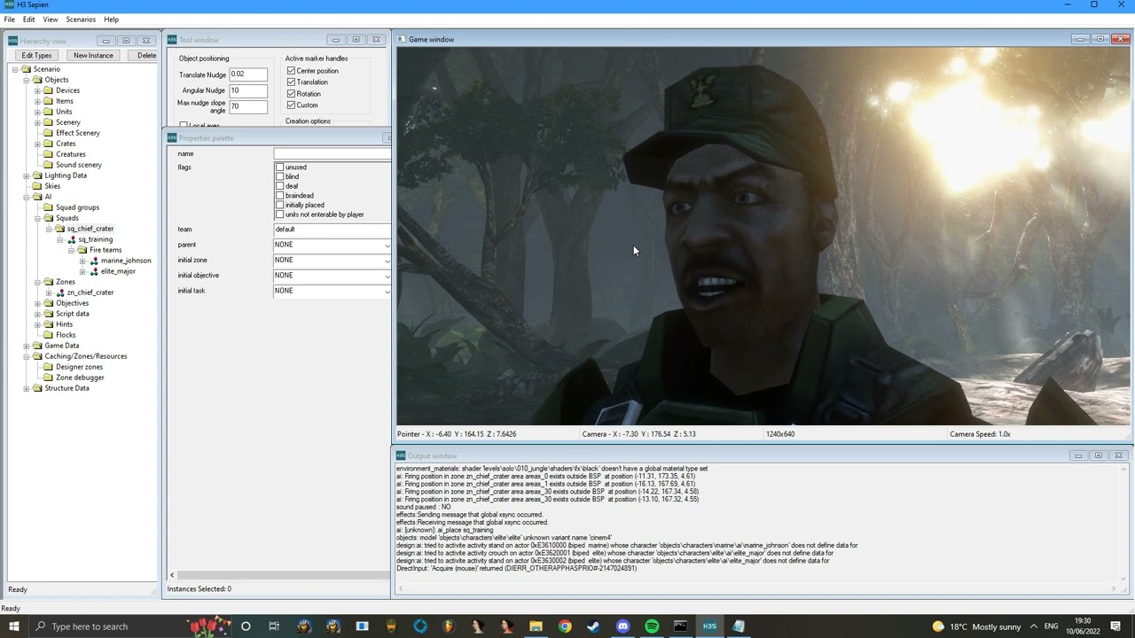Click the elite_major node icon
This screenshot has width=1135, height=638.
coord(94,271)
